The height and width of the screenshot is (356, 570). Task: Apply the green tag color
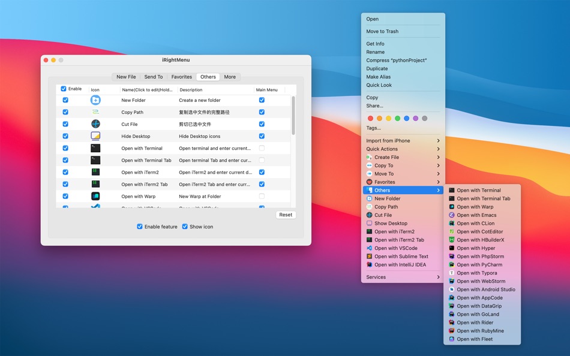click(x=397, y=118)
